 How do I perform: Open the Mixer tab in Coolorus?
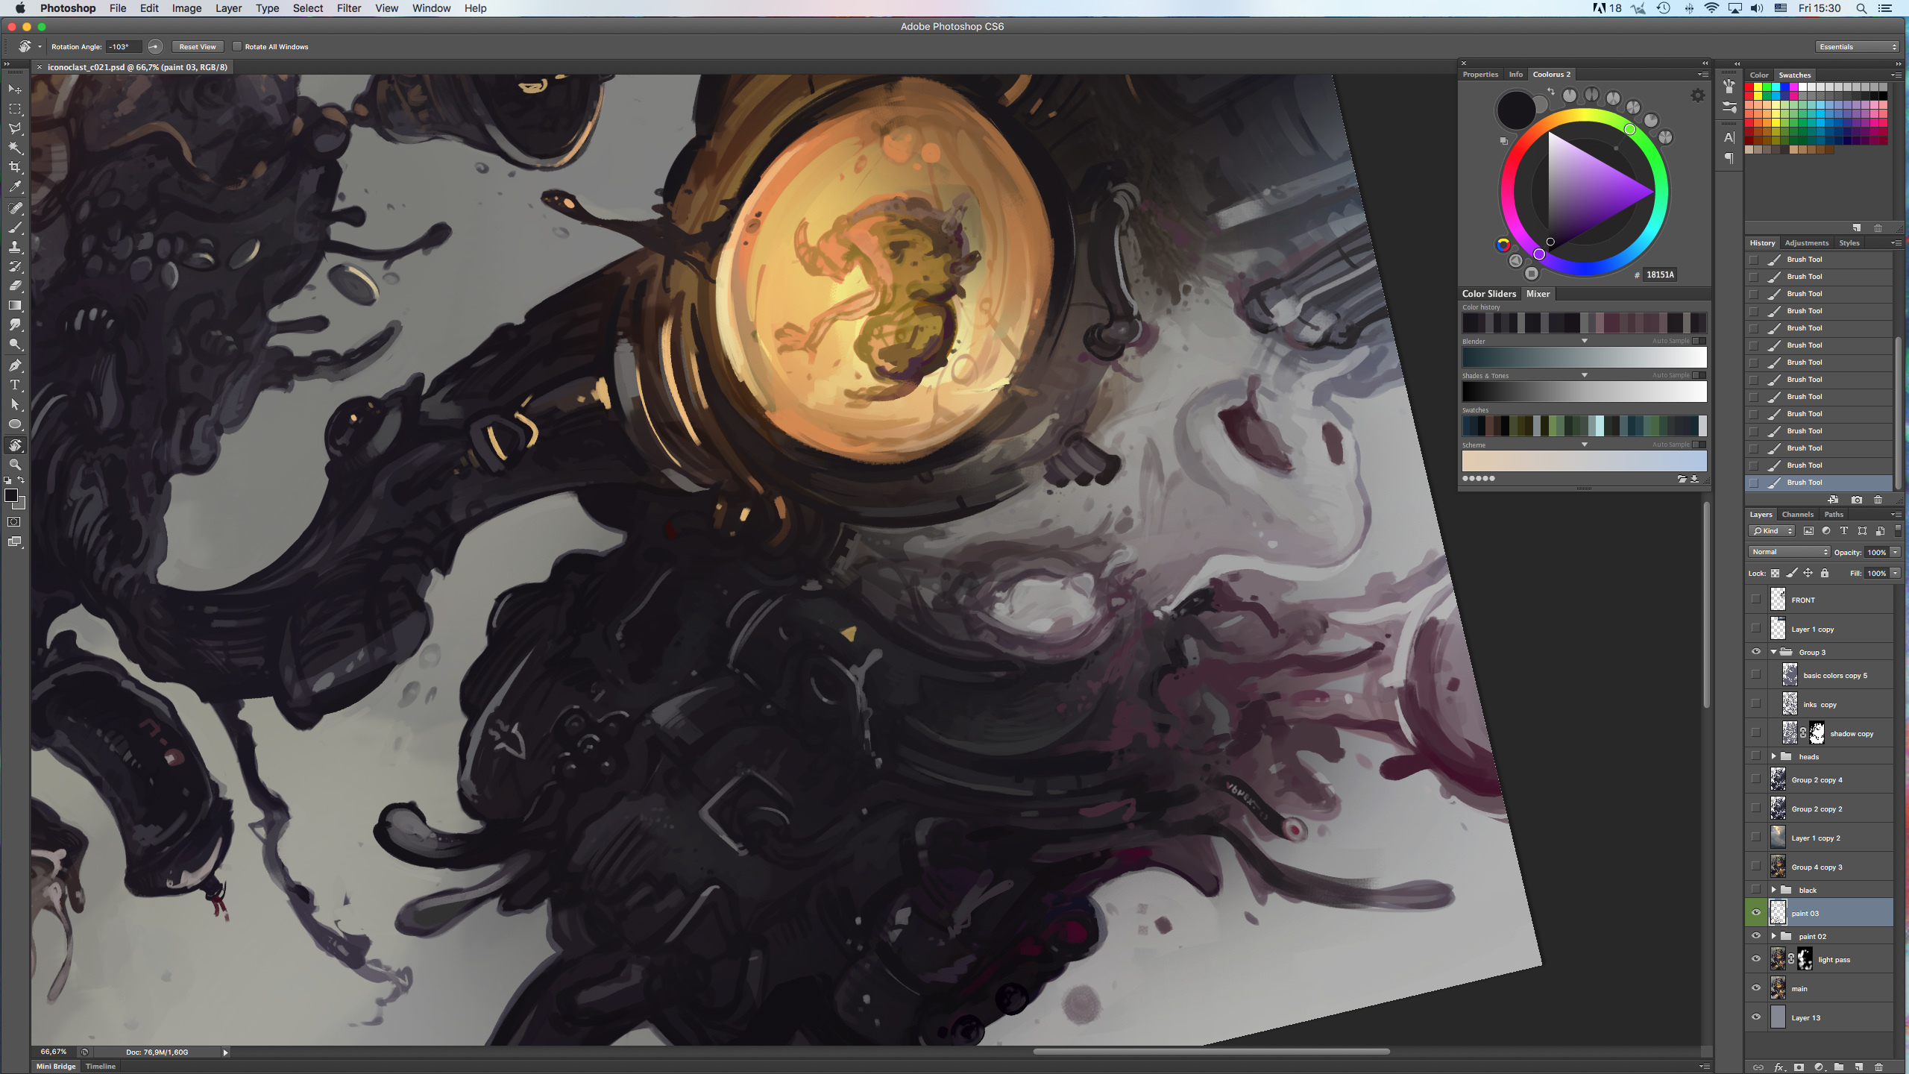point(1538,294)
